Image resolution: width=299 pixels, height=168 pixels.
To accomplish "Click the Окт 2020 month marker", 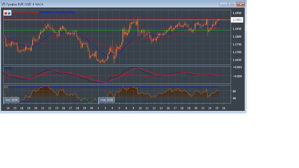I will click(x=11, y=100).
